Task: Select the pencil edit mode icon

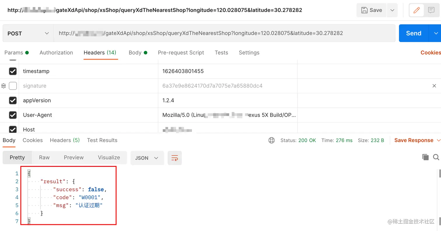Action: 416,10
